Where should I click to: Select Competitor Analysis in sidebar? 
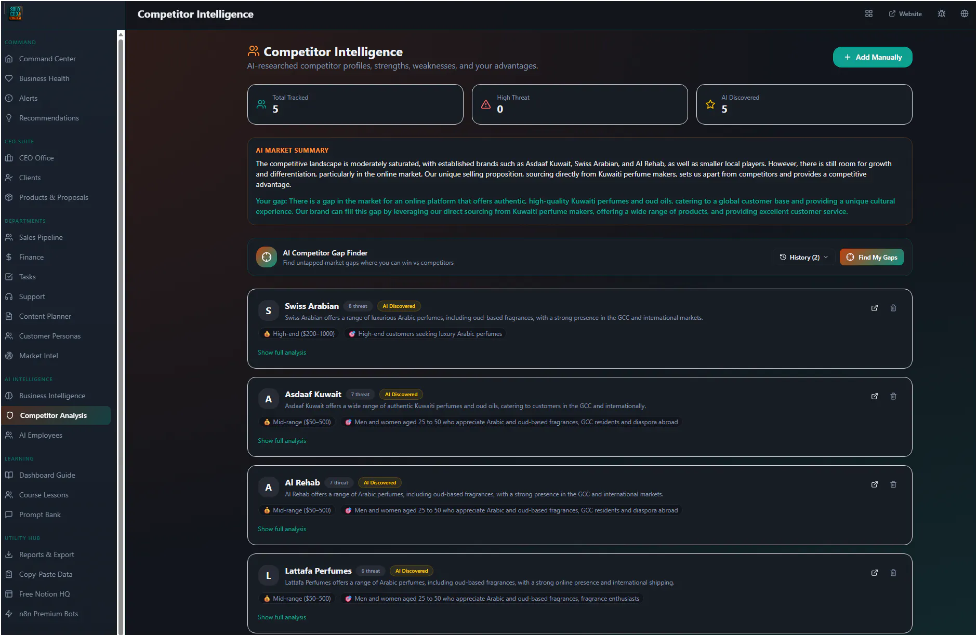coord(56,415)
